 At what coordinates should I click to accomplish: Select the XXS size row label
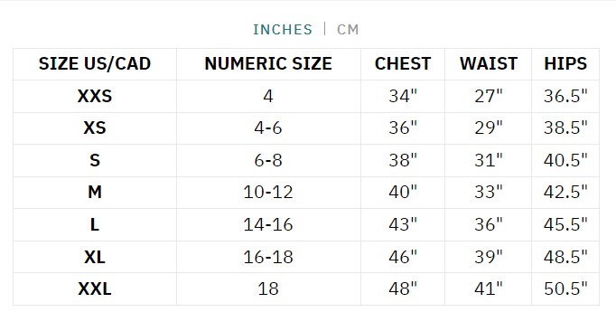[95, 96]
